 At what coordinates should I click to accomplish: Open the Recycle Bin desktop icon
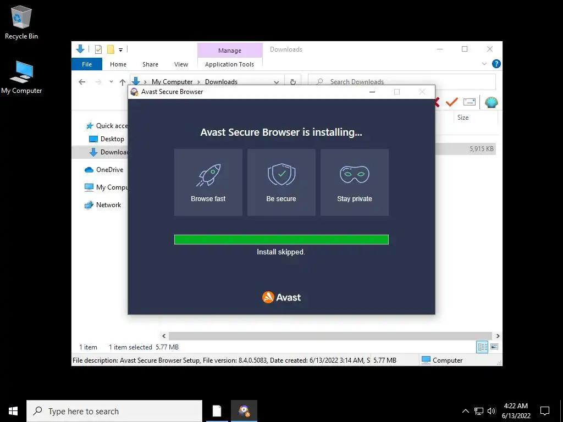[21, 23]
